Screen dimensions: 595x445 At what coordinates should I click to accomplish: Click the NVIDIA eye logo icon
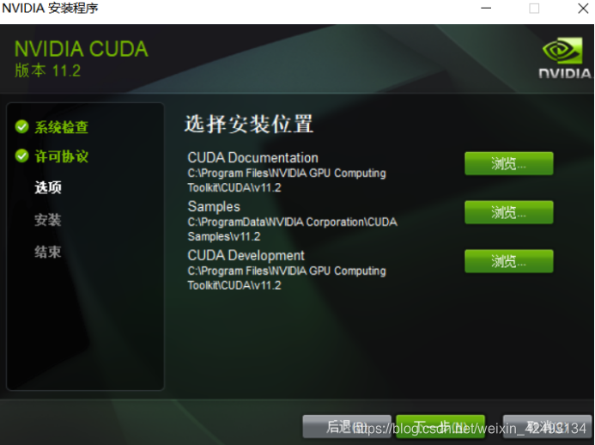click(562, 50)
